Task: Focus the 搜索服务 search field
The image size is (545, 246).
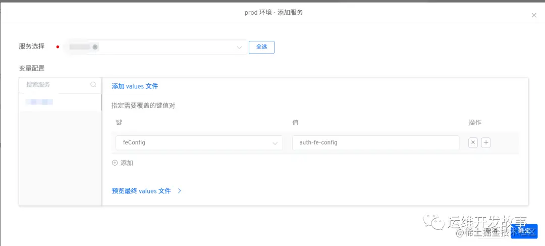Action: tap(60, 84)
